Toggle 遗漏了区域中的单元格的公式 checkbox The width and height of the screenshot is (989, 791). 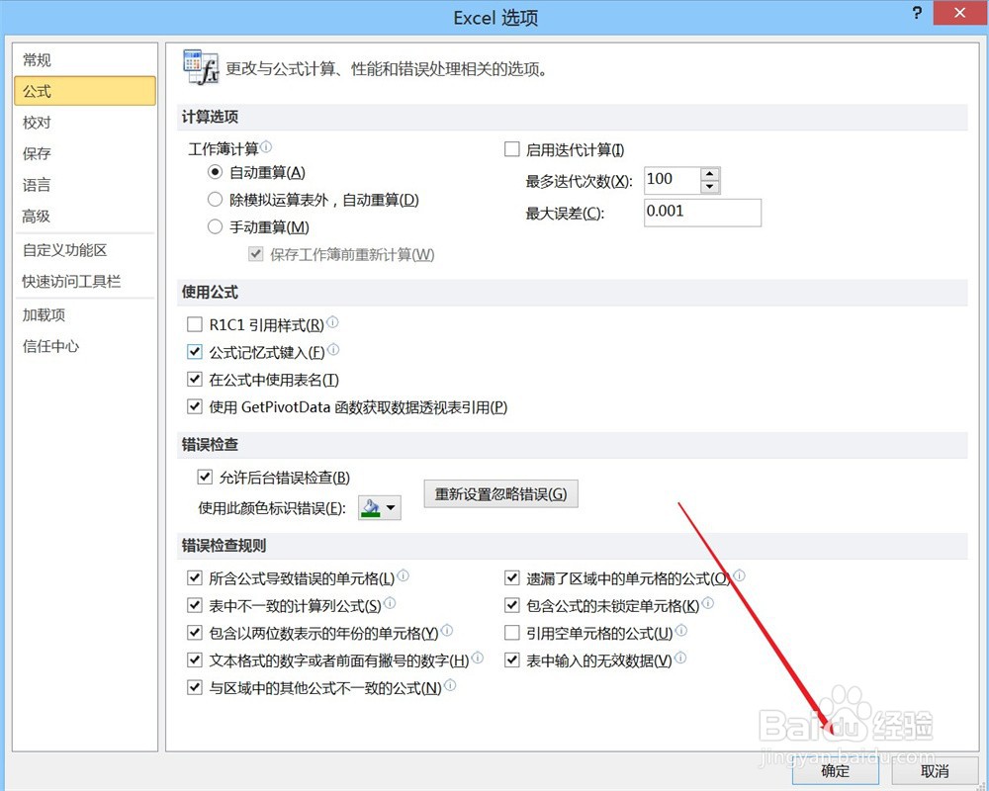click(512, 577)
